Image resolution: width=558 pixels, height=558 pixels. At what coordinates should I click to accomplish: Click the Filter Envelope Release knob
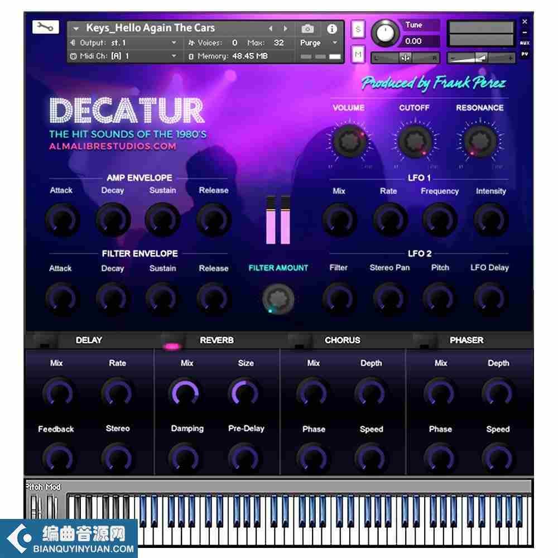click(x=214, y=299)
